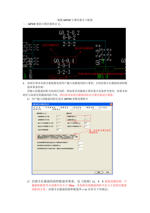Click the 2-0-4 label in the drawing
The image size is (150, 213).
pyautogui.click(x=64, y=66)
